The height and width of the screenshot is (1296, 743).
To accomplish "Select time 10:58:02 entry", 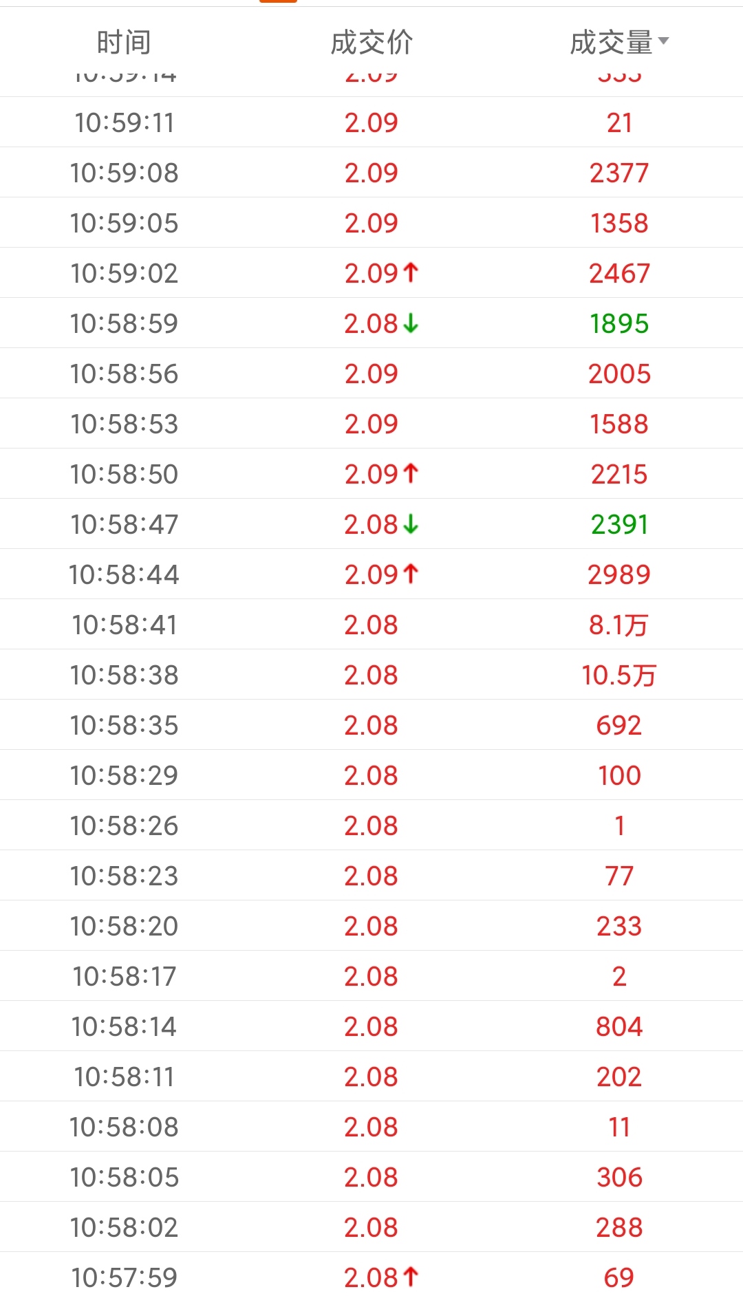I will (x=124, y=1227).
